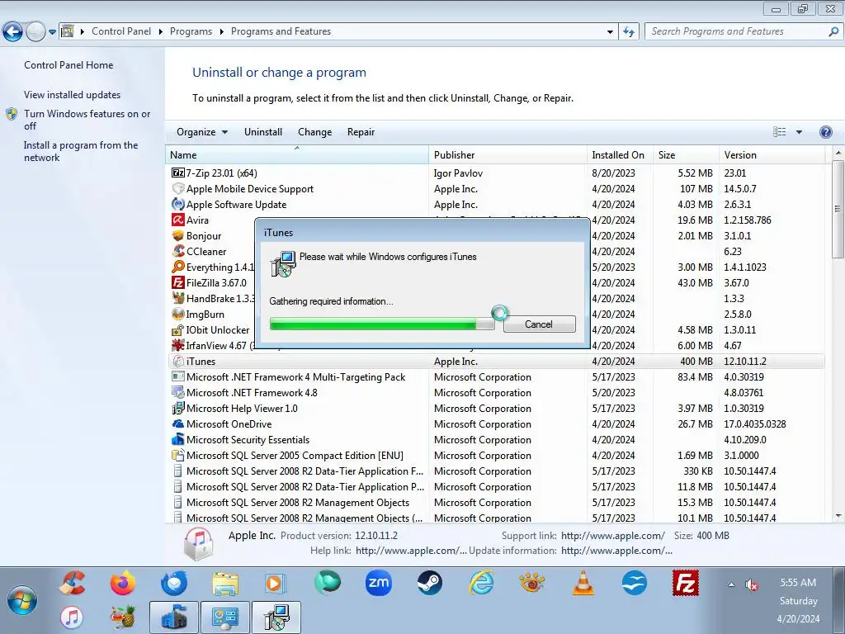Viewport: 845px width, 634px height.
Task: Click the scrollbar down arrow
Action: (x=838, y=516)
